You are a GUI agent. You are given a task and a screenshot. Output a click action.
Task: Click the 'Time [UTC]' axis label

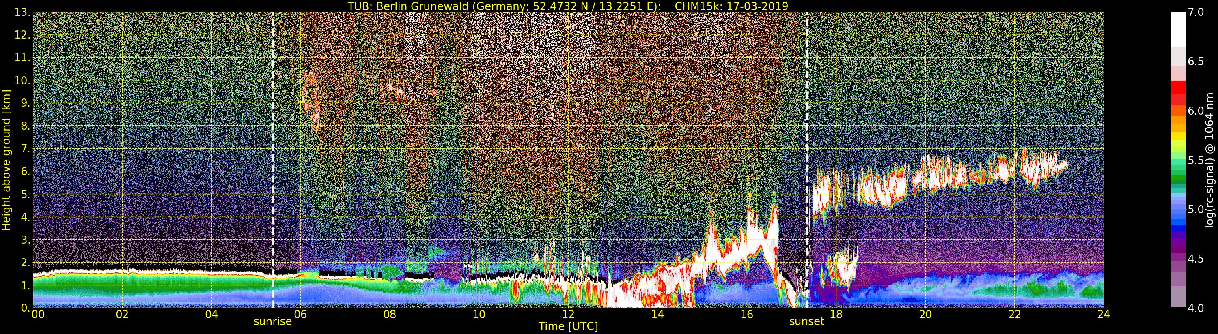pyautogui.click(x=568, y=326)
